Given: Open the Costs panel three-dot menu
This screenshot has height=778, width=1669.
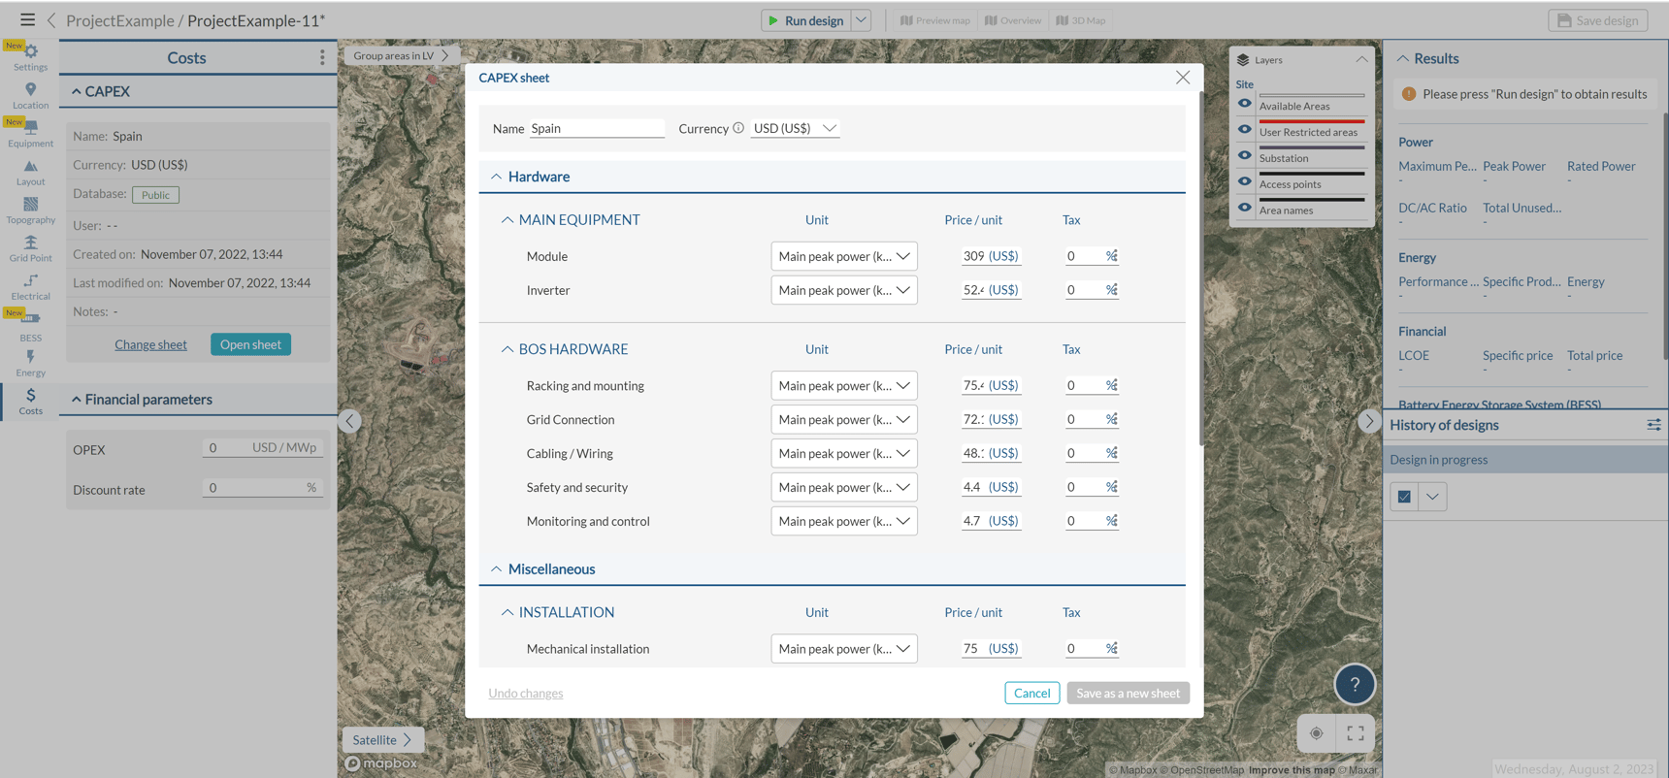Looking at the screenshot, I should [x=322, y=58].
